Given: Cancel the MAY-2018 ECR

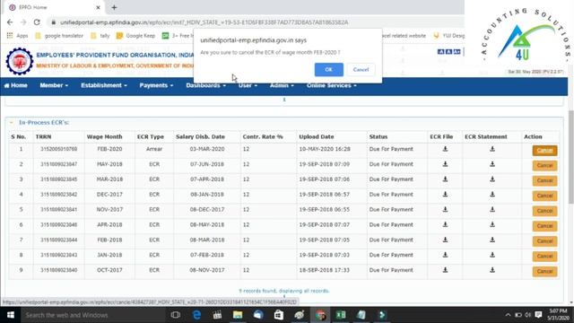Looking at the screenshot, I should coord(544,165).
